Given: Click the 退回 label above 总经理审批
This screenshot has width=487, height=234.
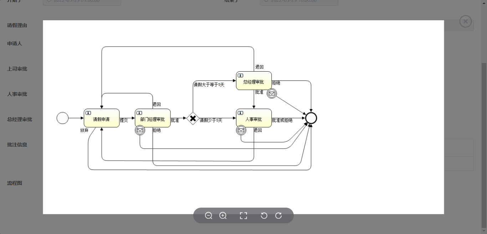Looking at the screenshot, I should coord(260,67).
